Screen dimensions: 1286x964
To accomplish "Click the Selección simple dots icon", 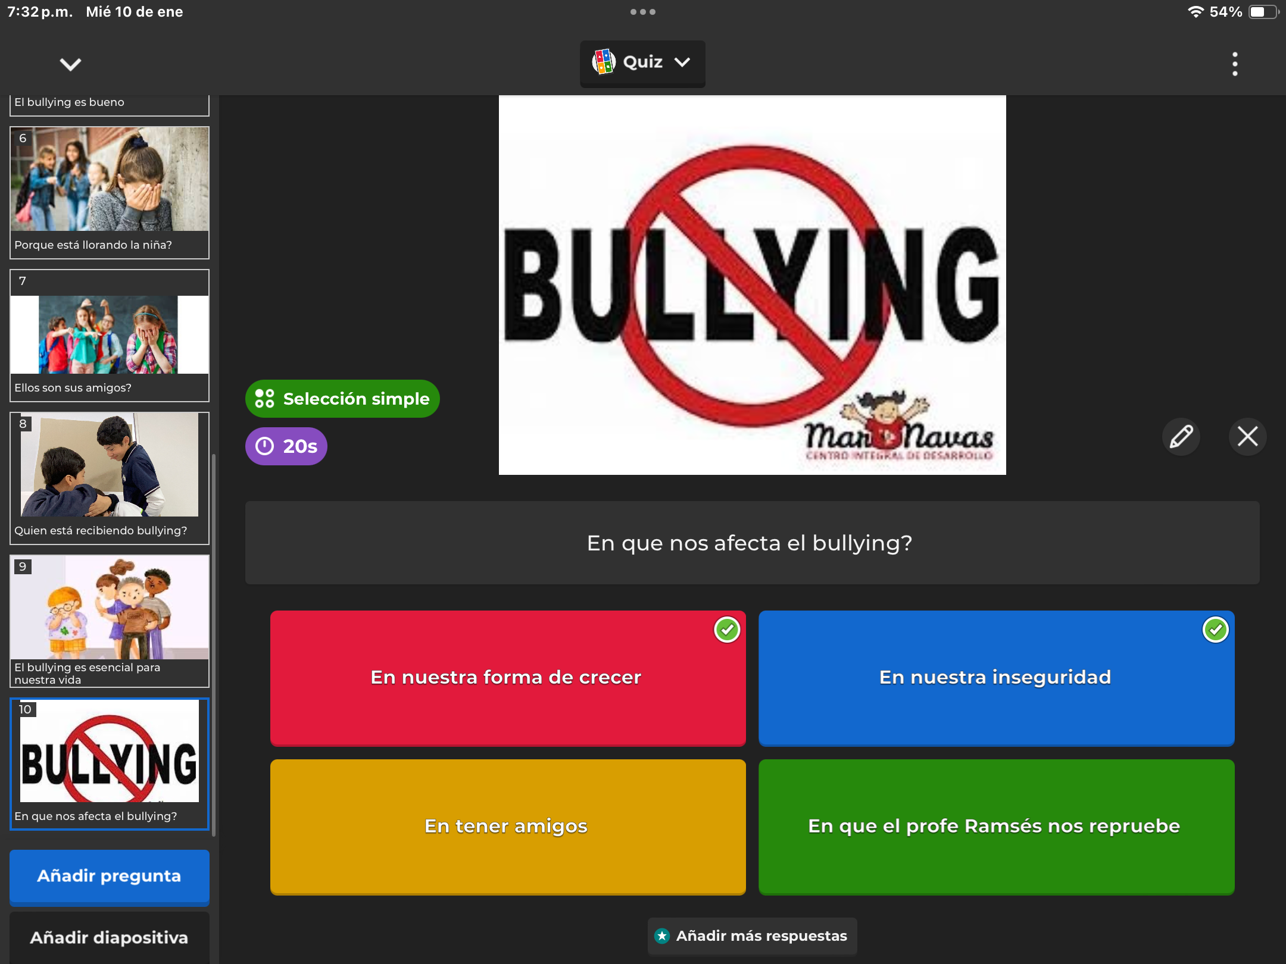I will tap(264, 399).
